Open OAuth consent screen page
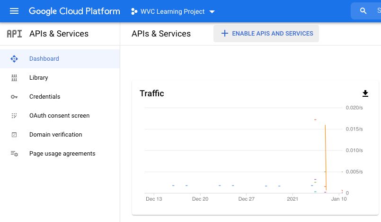 [60, 116]
